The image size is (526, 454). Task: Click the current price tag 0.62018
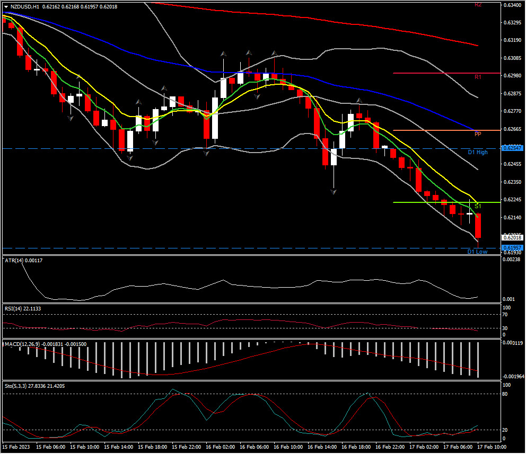tap(512, 238)
